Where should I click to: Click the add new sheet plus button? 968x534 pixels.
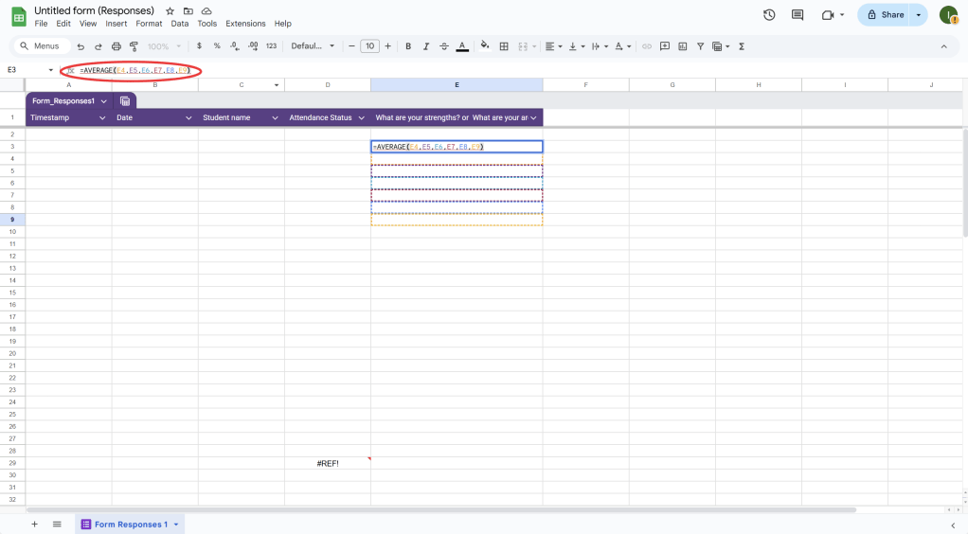click(x=34, y=525)
